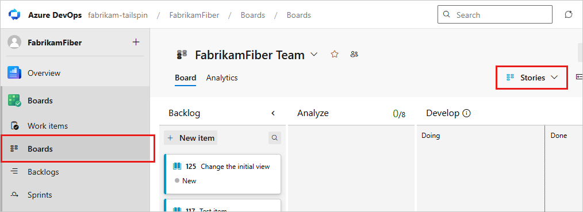583x212 pixels.
Task: Click the FabrikamFiber project avatar icon
Action: [x=14, y=43]
